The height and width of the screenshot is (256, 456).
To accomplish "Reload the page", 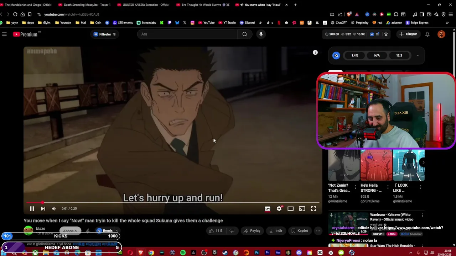I will pyautogui.click(x=15, y=14).
